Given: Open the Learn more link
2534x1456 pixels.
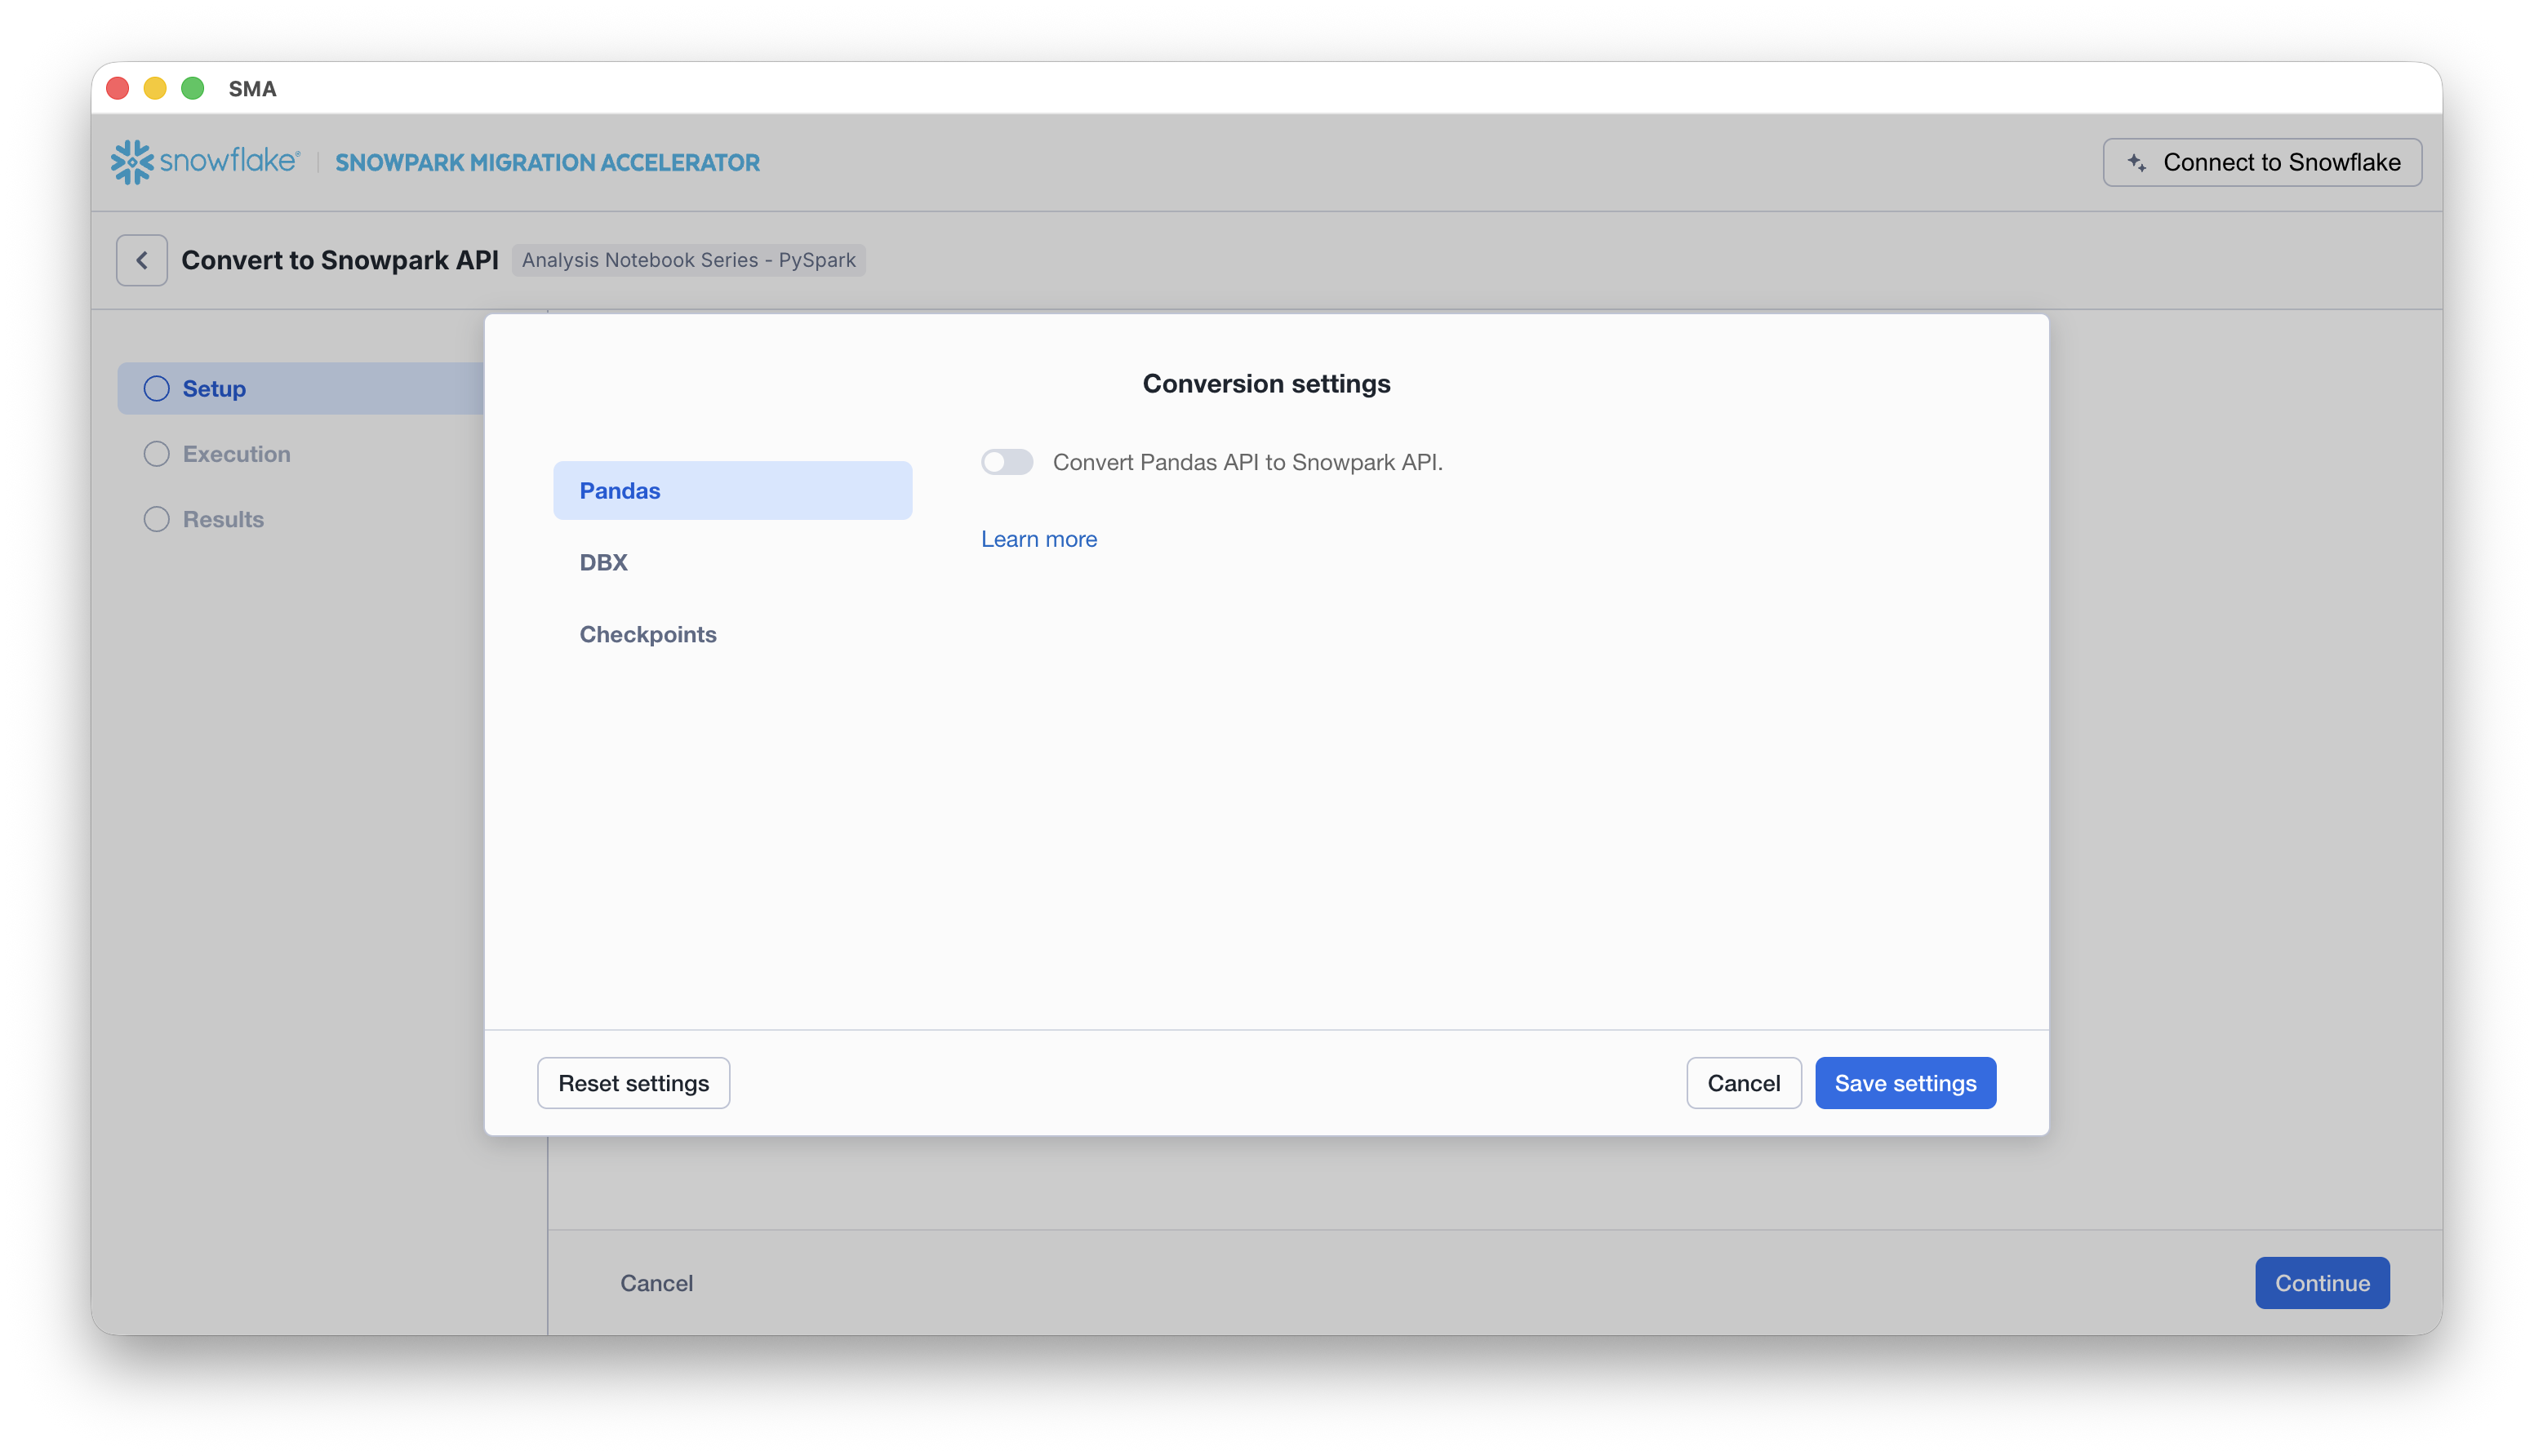Looking at the screenshot, I should [1038, 539].
